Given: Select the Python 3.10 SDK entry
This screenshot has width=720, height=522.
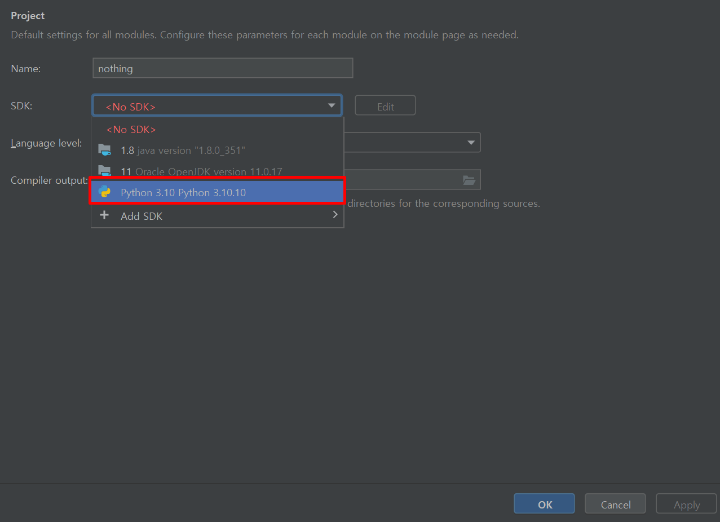Looking at the screenshot, I should coord(217,192).
